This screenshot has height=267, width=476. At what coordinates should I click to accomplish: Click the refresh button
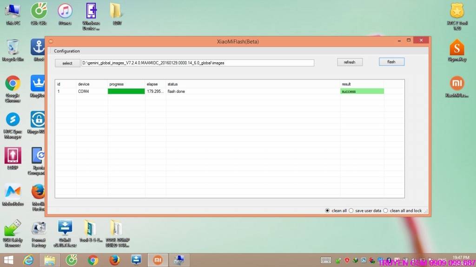tap(350, 62)
